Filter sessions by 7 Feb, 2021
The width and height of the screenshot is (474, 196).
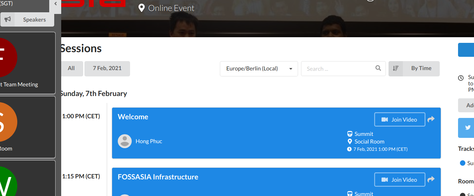point(107,68)
